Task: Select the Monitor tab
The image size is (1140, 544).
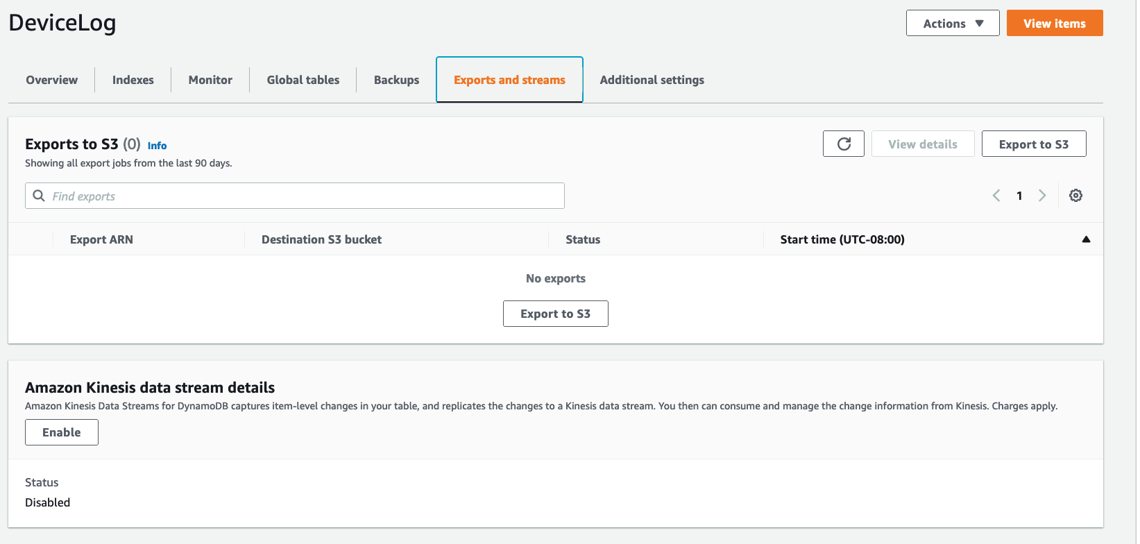Action: 210,80
